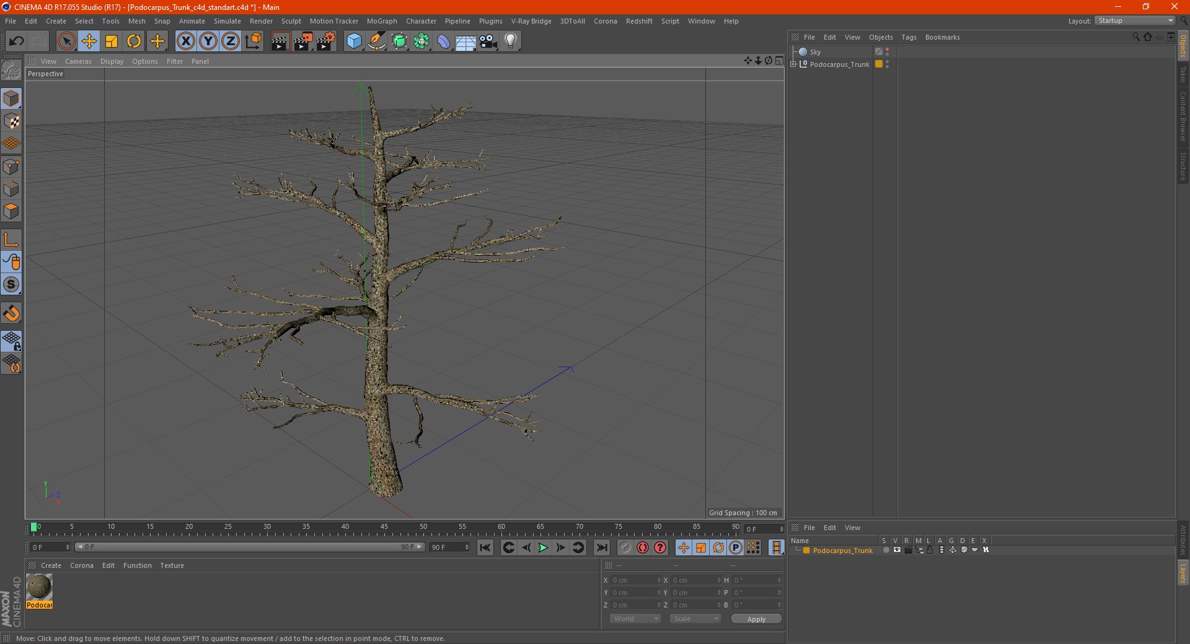Switch to Polygons mode

11,211
